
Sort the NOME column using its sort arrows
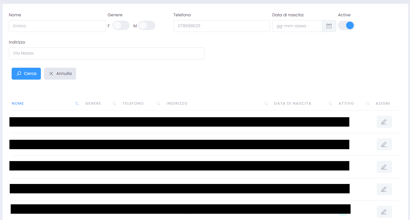tap(77, 103)
